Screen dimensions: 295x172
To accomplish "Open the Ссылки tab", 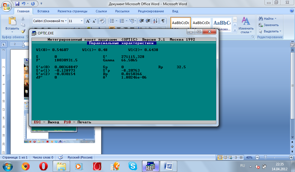I will coord(101,11).
